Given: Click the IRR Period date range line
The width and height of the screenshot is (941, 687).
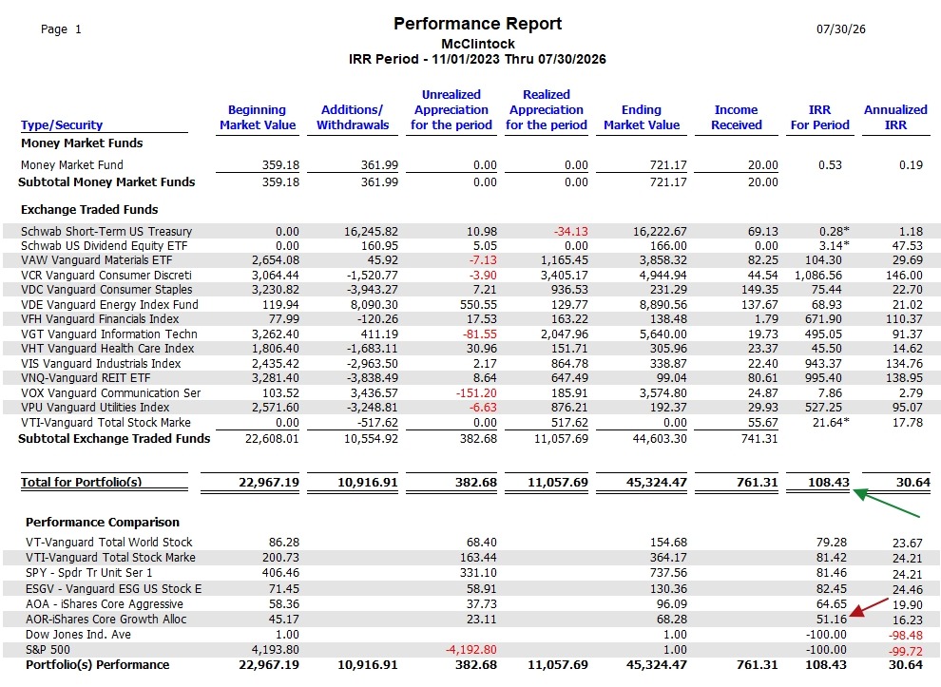Looking at the screenshot, I should point(477,59).
